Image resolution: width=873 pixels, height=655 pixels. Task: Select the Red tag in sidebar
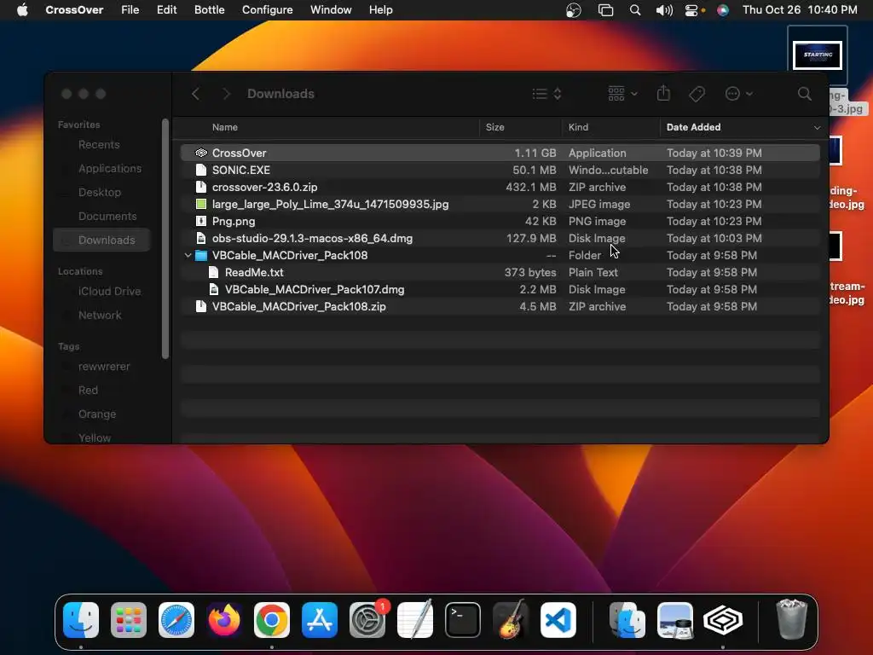click(x=88, y=391)
